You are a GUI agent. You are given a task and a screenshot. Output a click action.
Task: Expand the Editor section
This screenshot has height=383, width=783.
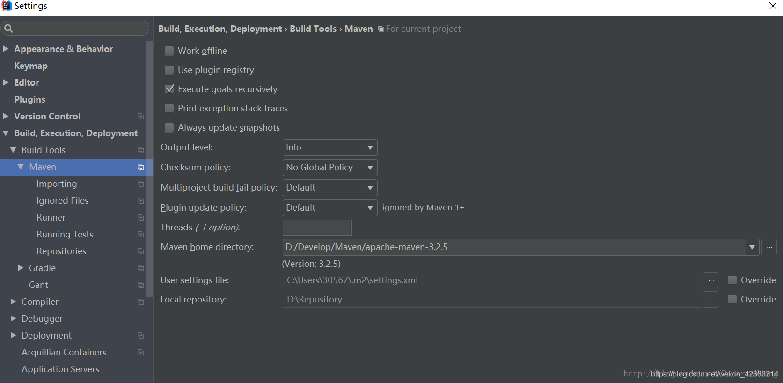pyautogui.click(x=6, y=82)
